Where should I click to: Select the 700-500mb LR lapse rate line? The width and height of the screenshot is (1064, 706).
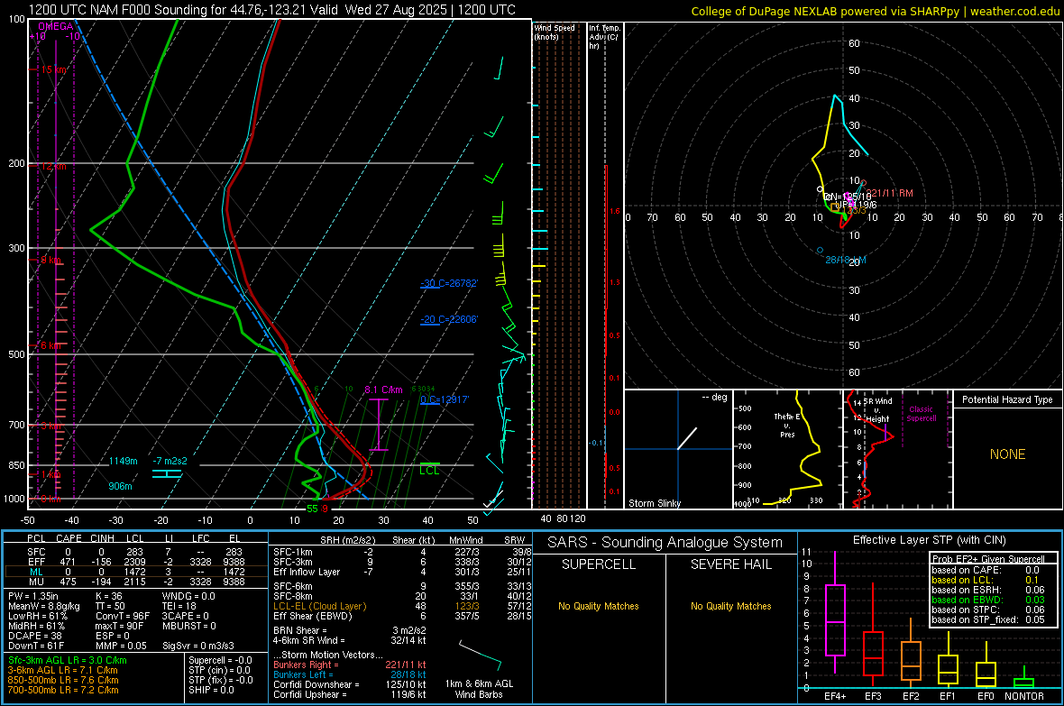point(63,690)
